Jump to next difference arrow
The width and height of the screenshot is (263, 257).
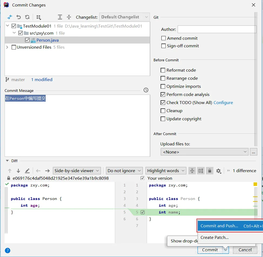[x=18, y=171]
